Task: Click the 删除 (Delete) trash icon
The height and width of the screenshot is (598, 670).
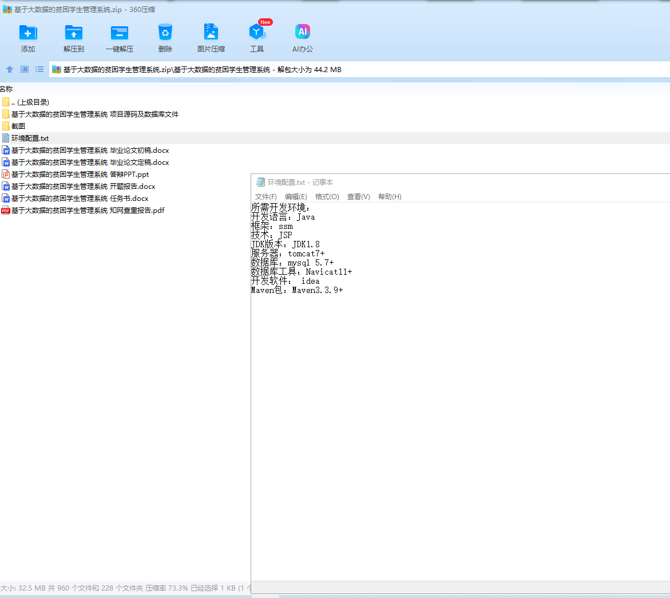Action: pyautogui.click(x=165, y=33)
